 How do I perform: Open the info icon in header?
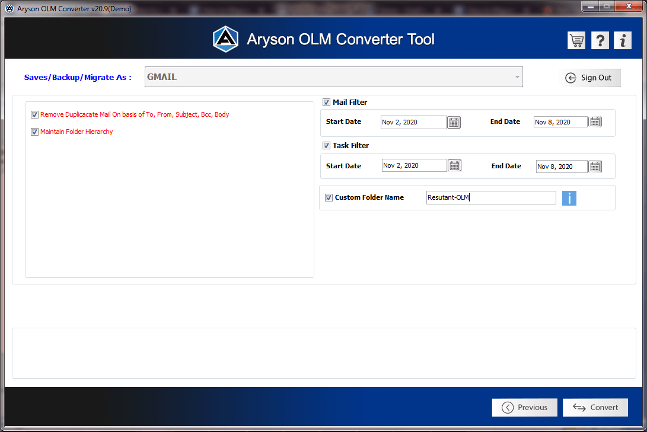623,40
